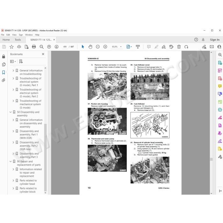Click the More Tools wrench icon

click(220, 157)
